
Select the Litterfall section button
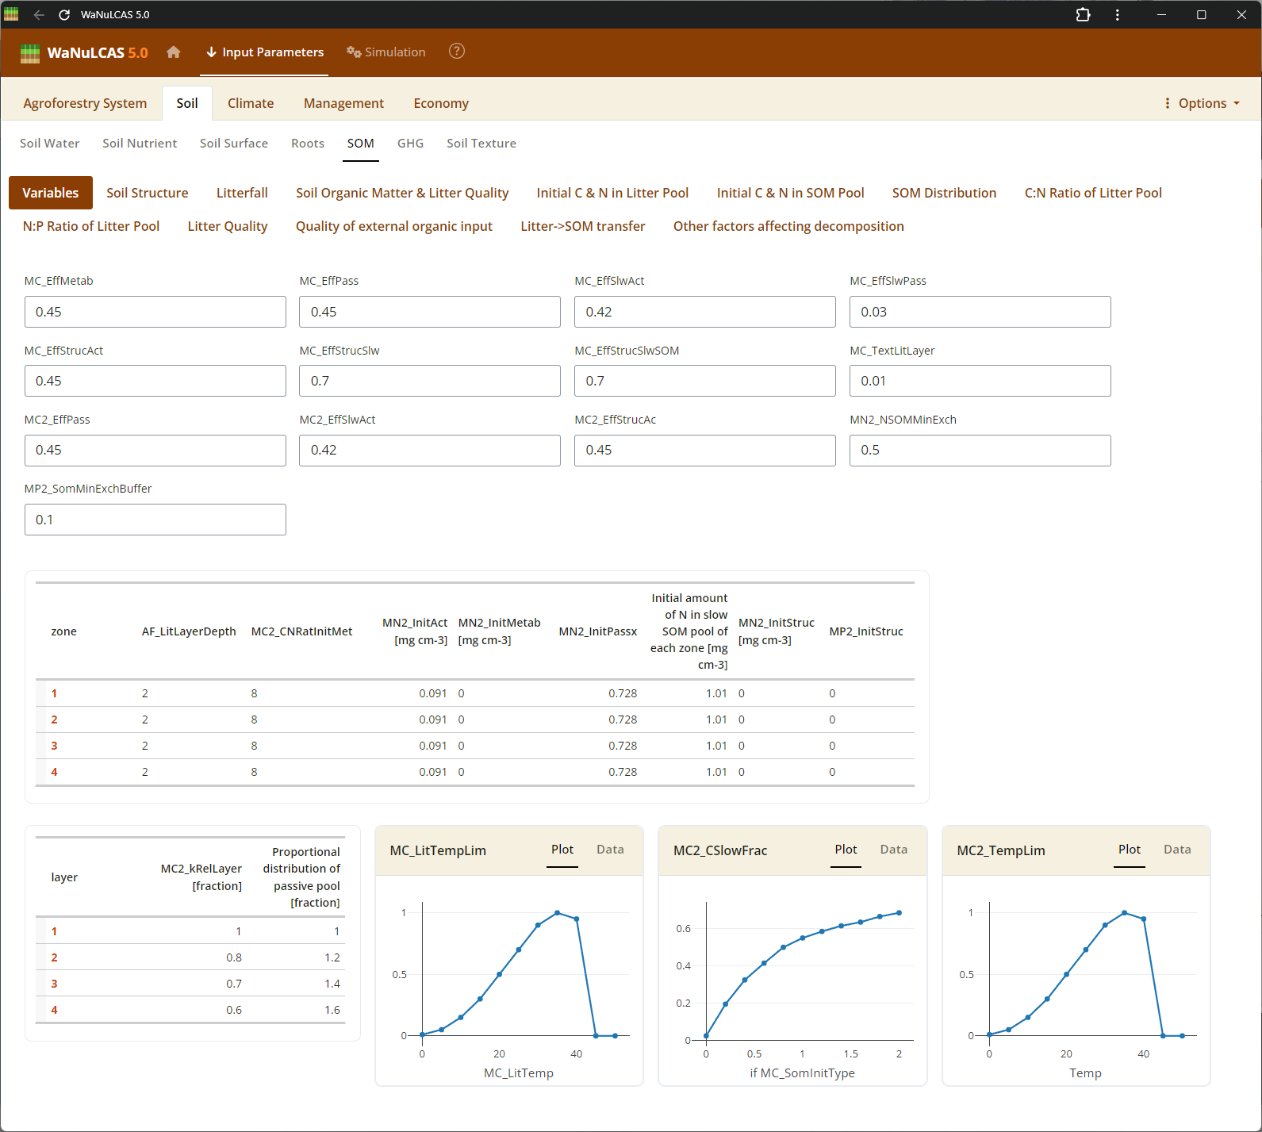242,193
